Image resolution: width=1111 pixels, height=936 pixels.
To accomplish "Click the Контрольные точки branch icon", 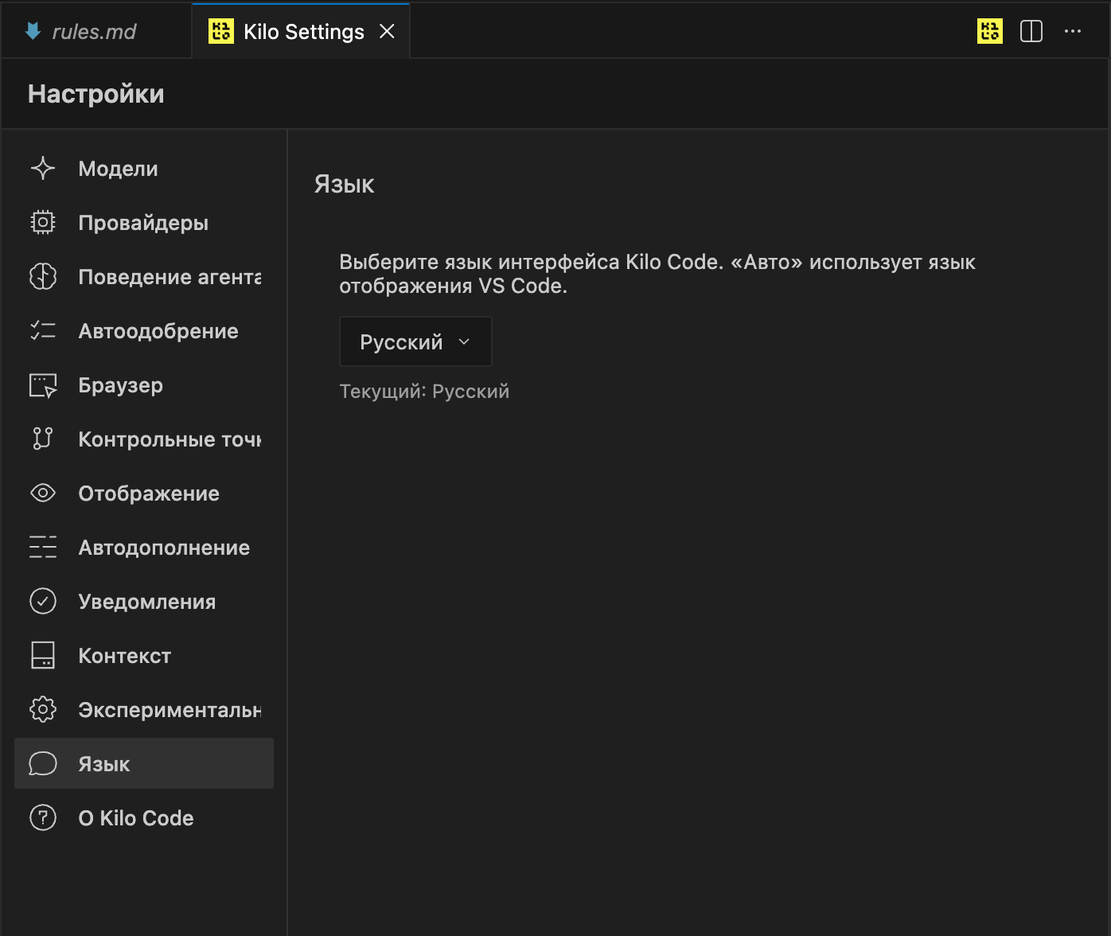I will point(43,439).
